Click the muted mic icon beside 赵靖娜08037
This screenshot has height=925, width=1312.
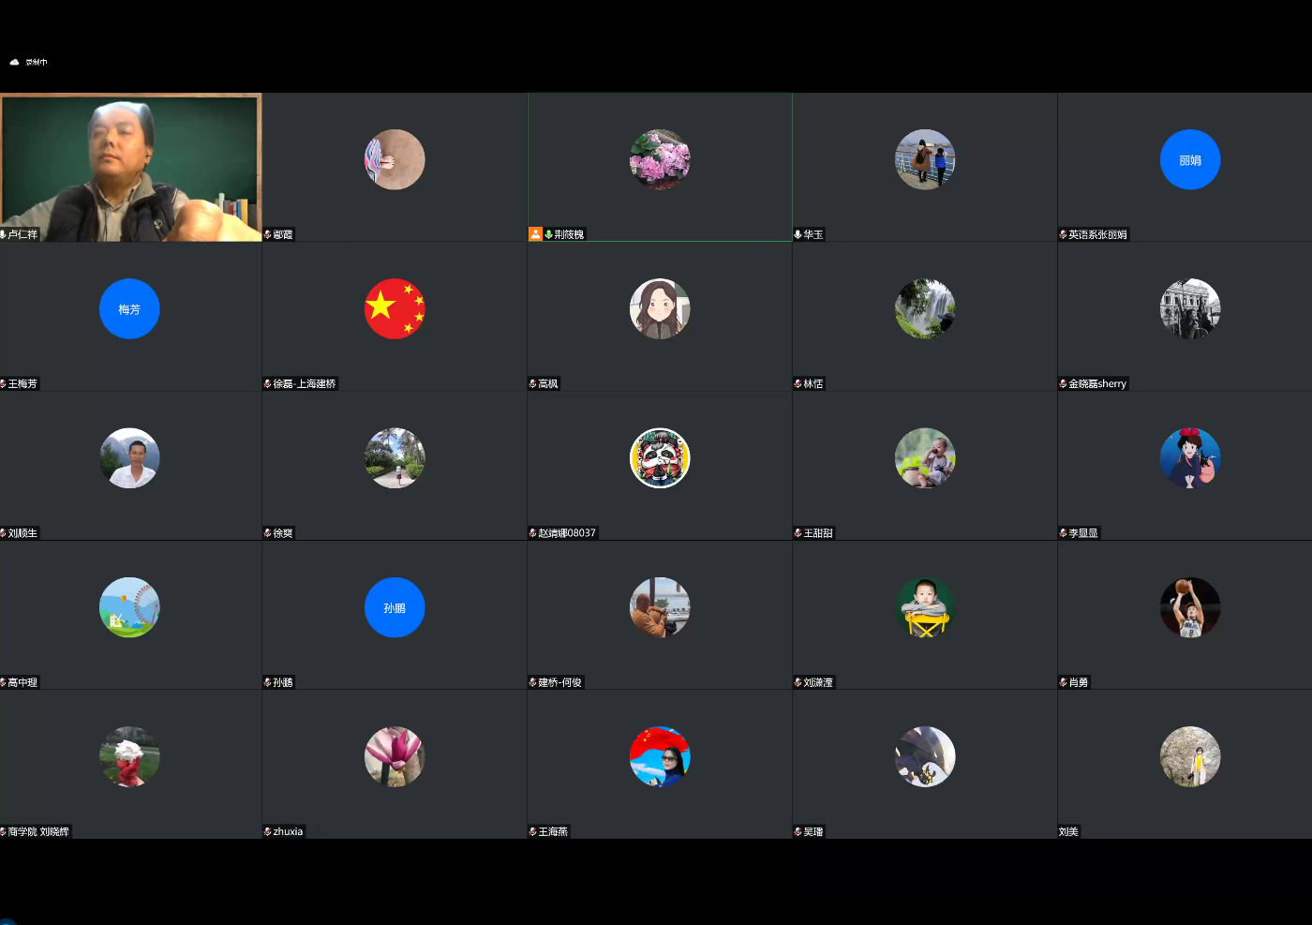pos(533,533)
